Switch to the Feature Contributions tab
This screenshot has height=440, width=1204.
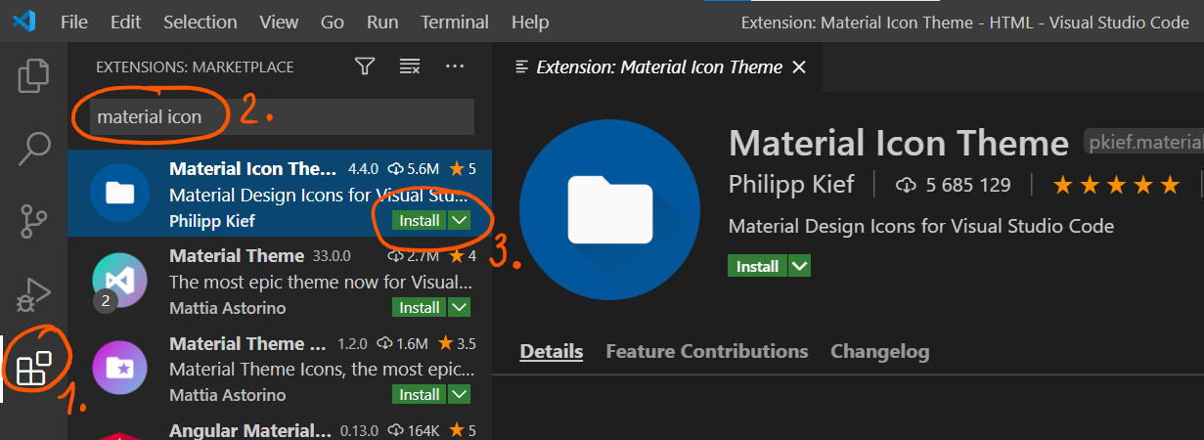[707, 351]
